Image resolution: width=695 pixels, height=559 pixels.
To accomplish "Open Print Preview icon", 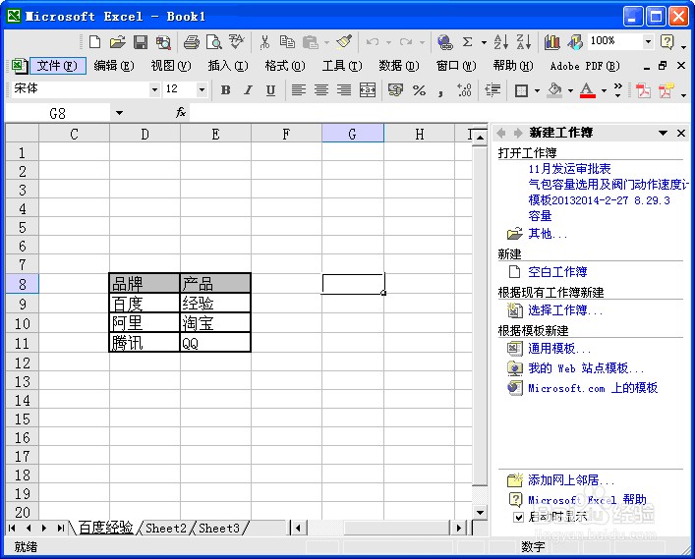I will point(214,42).
